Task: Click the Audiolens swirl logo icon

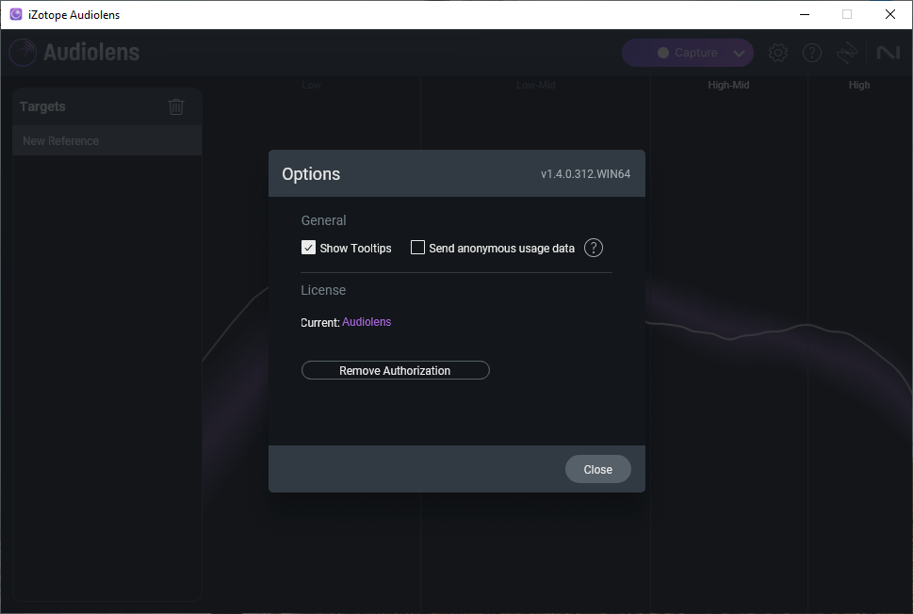Action: coord(24,53)
